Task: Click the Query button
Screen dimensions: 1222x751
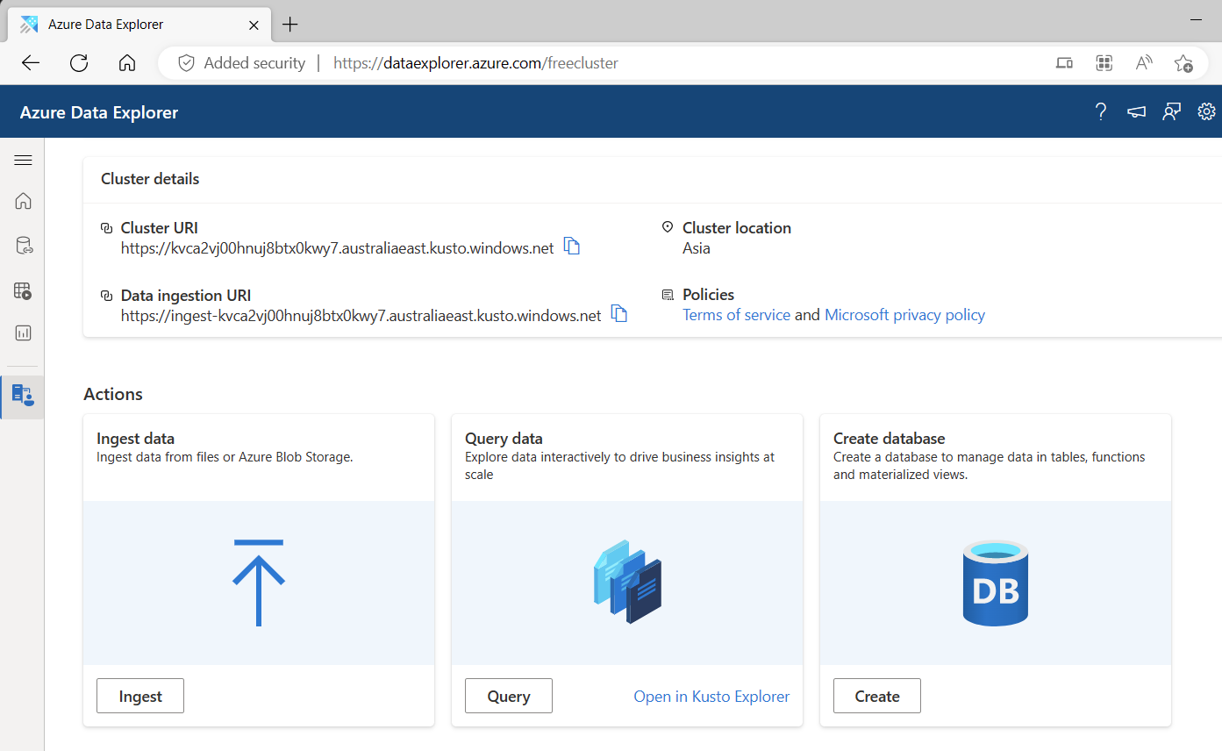Action: click(509, 696)
